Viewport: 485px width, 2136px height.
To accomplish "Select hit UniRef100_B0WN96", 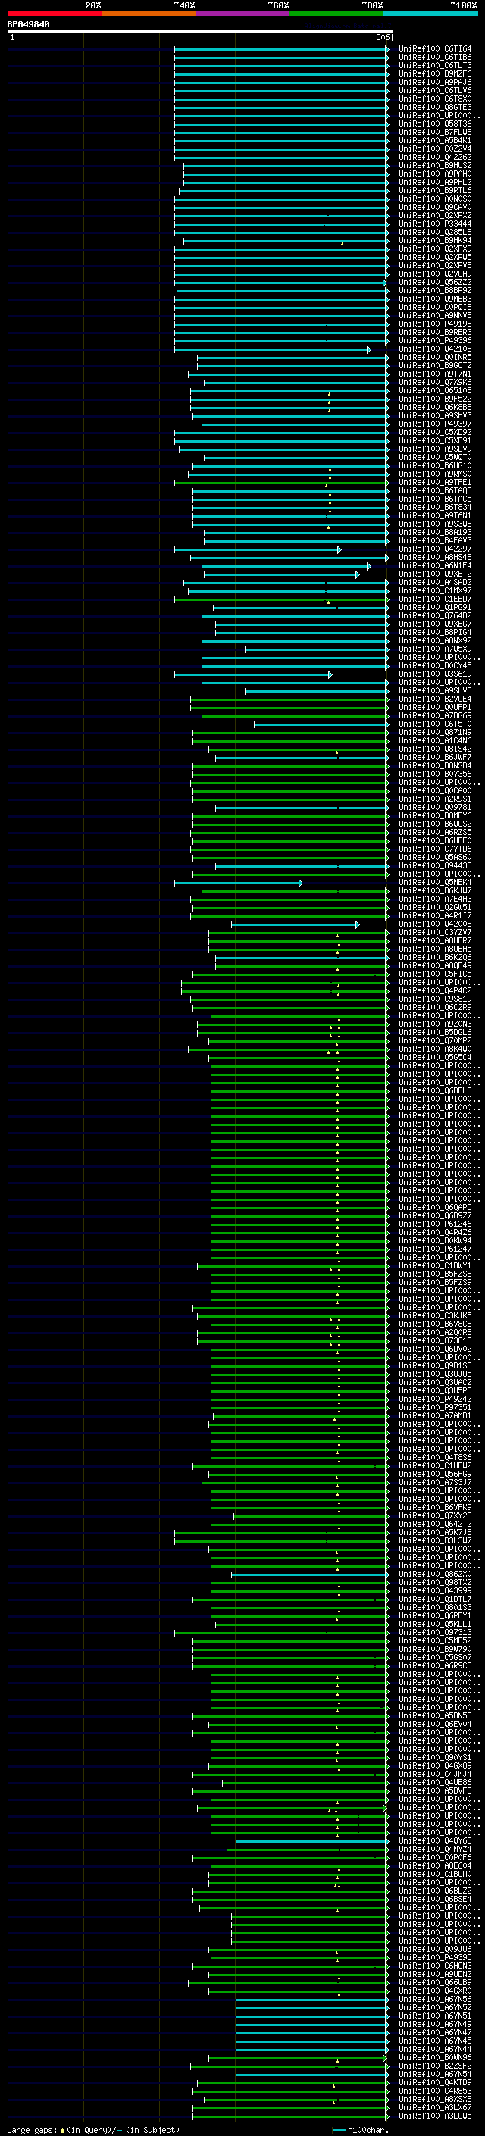I will tap(435, 2057).
